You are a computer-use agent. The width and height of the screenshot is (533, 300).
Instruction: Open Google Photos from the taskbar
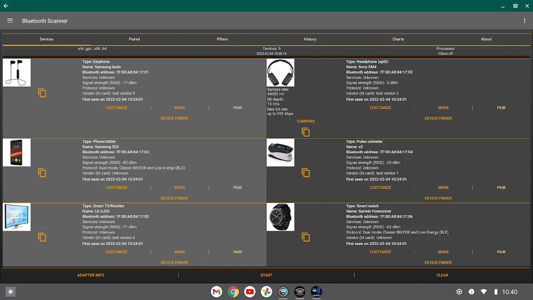coord(266,292)
